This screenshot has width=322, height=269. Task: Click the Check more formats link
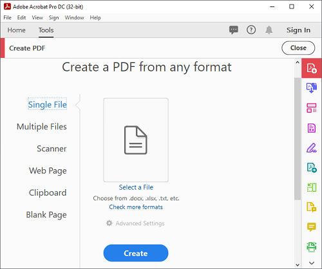tap(136, 207)
